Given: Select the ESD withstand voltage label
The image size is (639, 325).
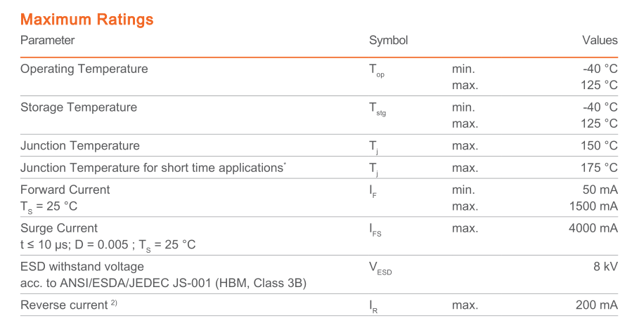Looking at the screenshot, I should click(x=82, y=267).
